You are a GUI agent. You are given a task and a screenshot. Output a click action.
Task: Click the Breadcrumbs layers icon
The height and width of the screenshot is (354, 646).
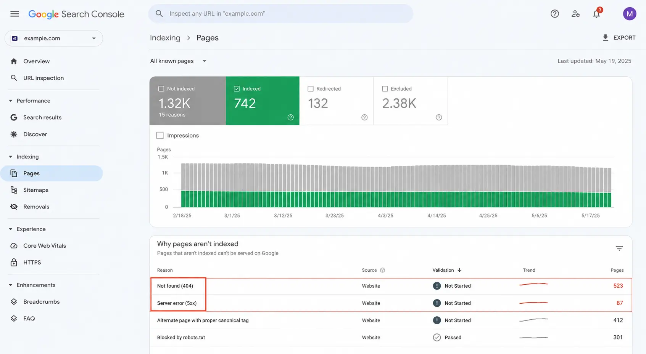coord(14,302)
